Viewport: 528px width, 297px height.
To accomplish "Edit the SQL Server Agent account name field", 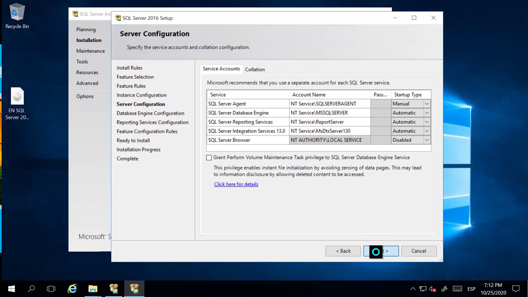I will tap(330, 104).
